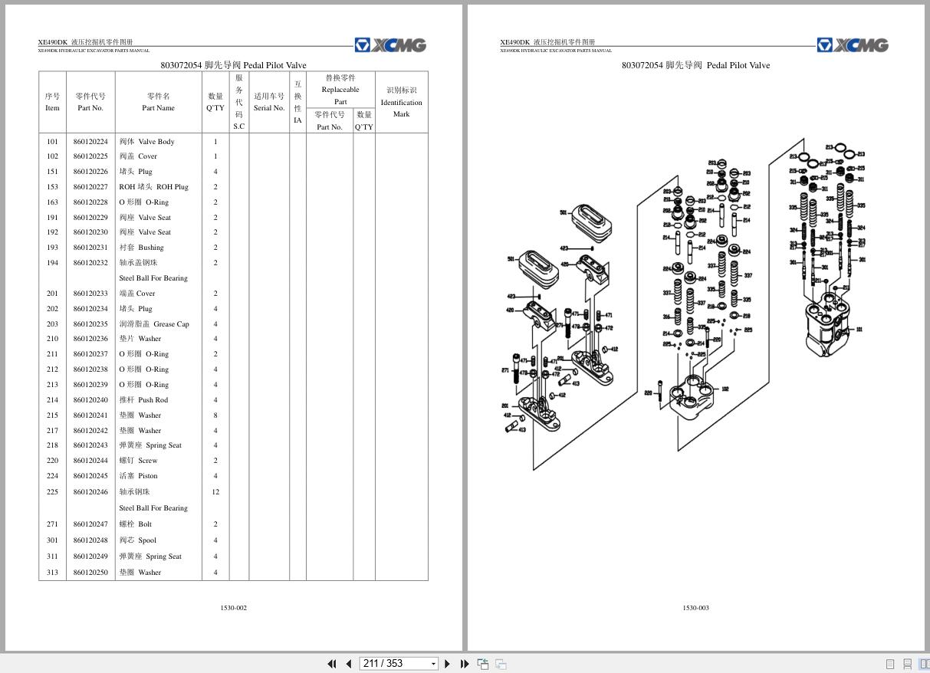
Task: Click the 'Bushing' part name
Action: [151, 248]
